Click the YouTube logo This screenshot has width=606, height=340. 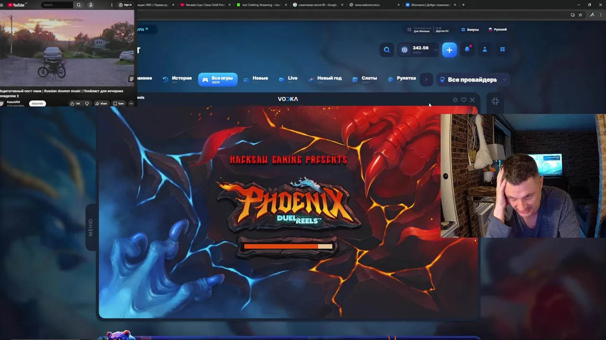point(16,5)
